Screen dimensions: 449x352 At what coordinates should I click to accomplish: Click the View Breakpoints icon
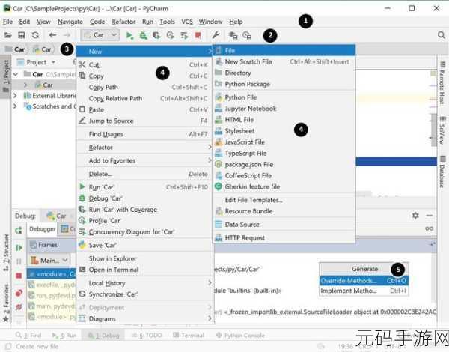[19, 293]
